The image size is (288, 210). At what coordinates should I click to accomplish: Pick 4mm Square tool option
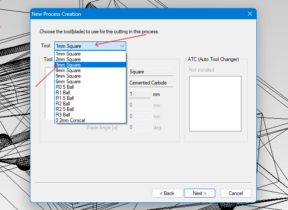[90, 70]
